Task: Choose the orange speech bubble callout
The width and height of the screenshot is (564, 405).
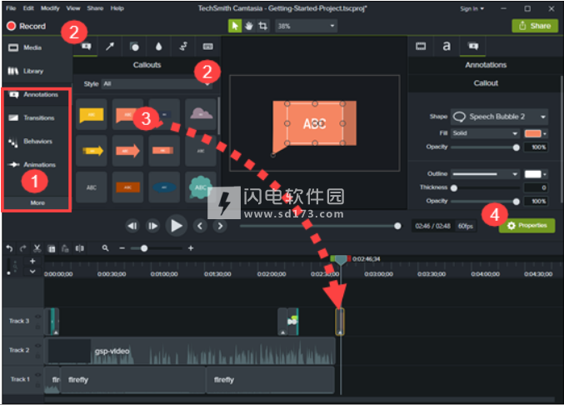Action: 127,115
